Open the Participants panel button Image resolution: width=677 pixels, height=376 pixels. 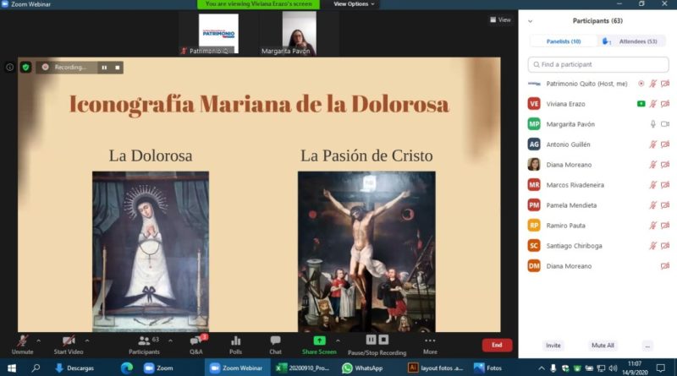[144, 345]
